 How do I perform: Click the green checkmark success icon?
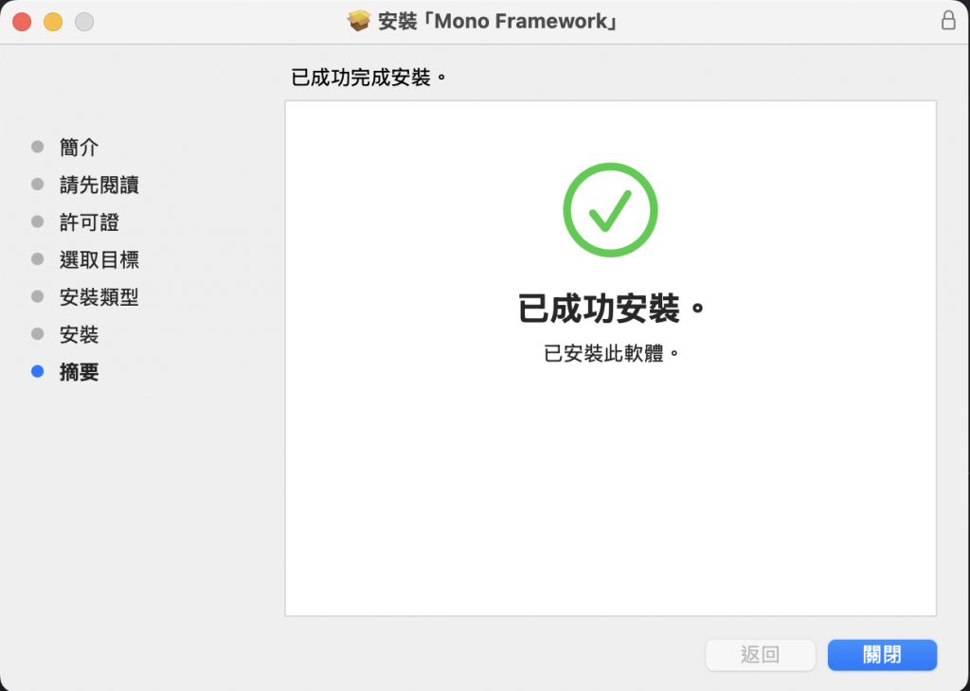click(610, 209)
